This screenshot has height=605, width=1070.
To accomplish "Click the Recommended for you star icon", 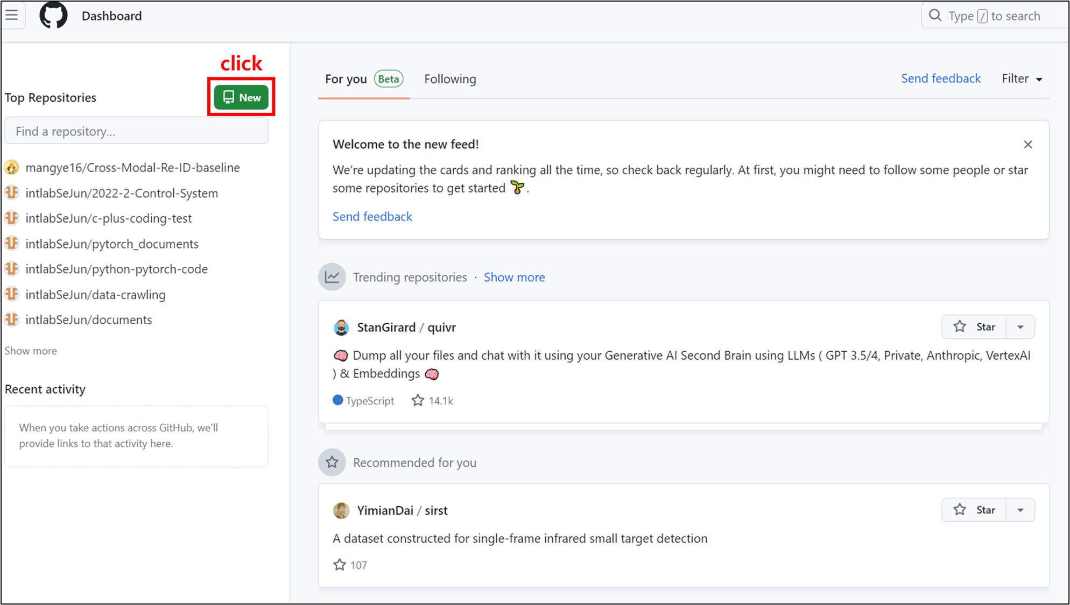I will [332, 462].
